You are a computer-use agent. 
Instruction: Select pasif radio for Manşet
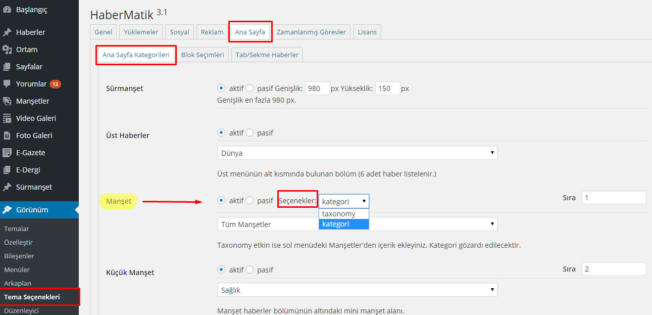coord(249,200)
